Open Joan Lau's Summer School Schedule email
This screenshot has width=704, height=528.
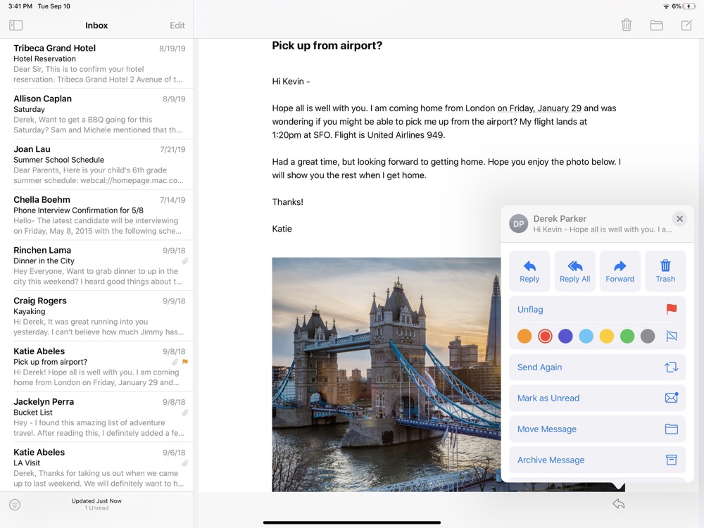coord(96,164)
